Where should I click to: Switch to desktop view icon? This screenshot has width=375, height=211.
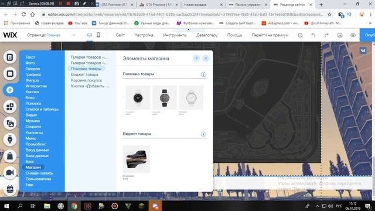pyautogui.click(x=90, y=35)
